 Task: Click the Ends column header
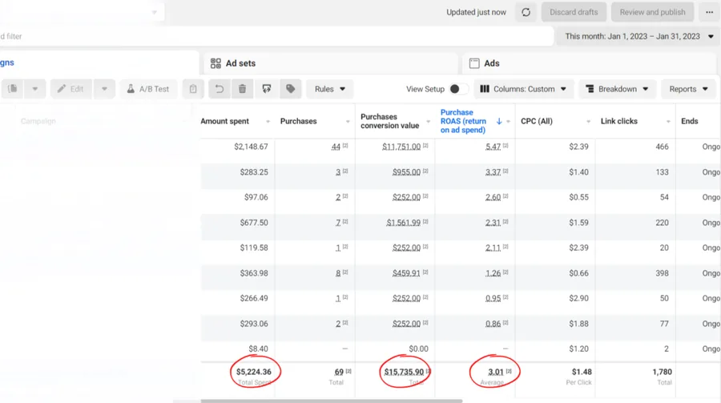click(x=689, y=121)
